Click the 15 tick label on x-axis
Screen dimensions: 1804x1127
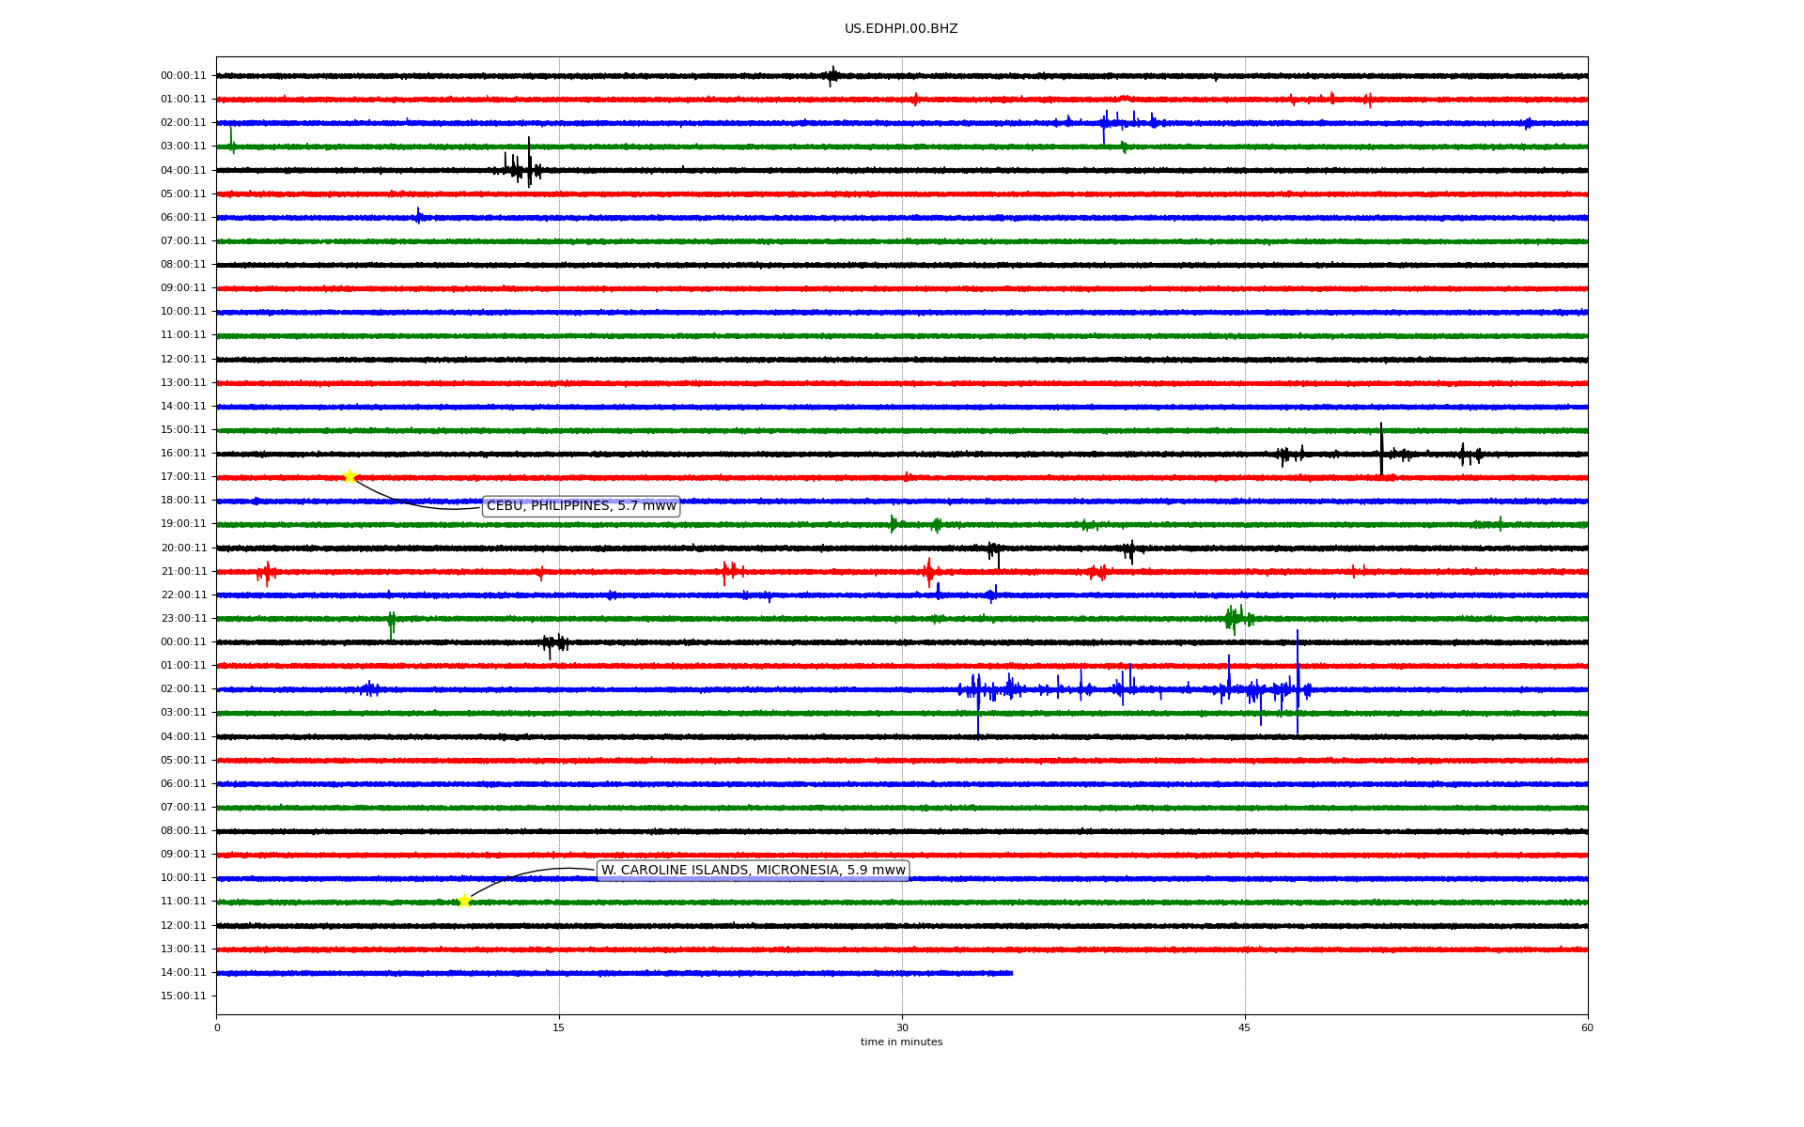559,1027
